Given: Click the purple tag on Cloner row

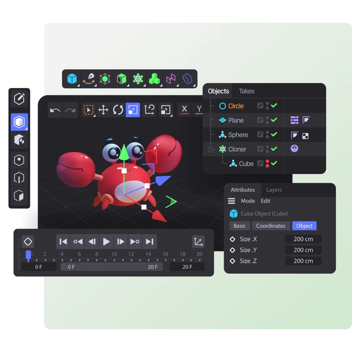Looking at the screenshot, I should (x=294, y=149).
